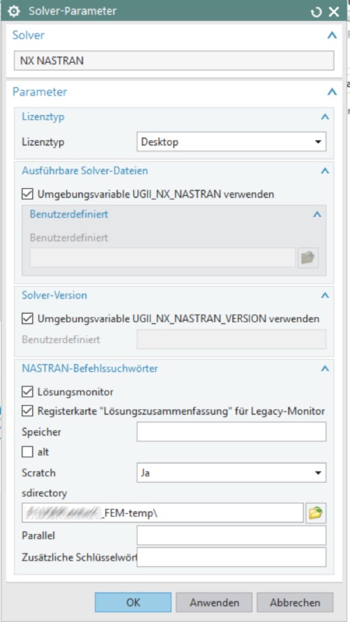Close the Solver-Parameter dialog
Viewport: 350px width, 622px height.
click(x=334, y=11)
